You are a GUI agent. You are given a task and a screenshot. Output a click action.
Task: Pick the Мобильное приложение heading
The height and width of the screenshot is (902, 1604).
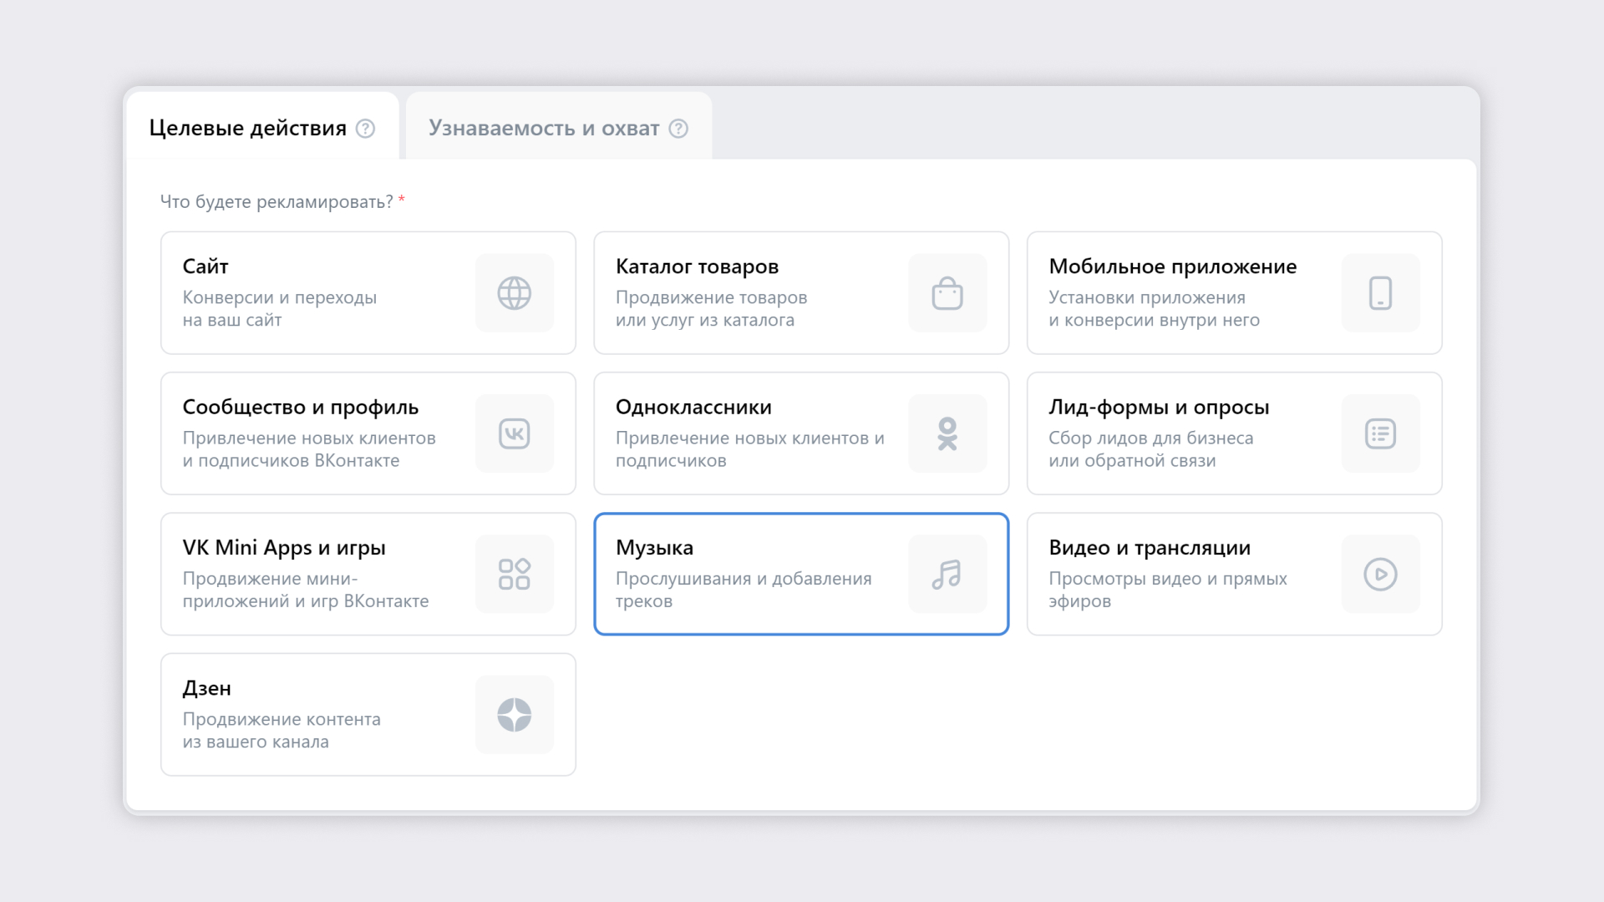(x=1173, y=266)
